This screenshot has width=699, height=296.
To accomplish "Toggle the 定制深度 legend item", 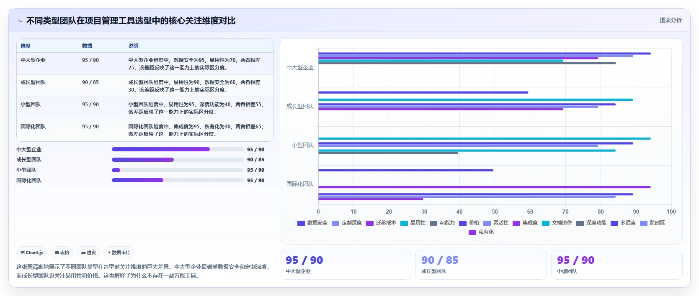I will (347, 223).
